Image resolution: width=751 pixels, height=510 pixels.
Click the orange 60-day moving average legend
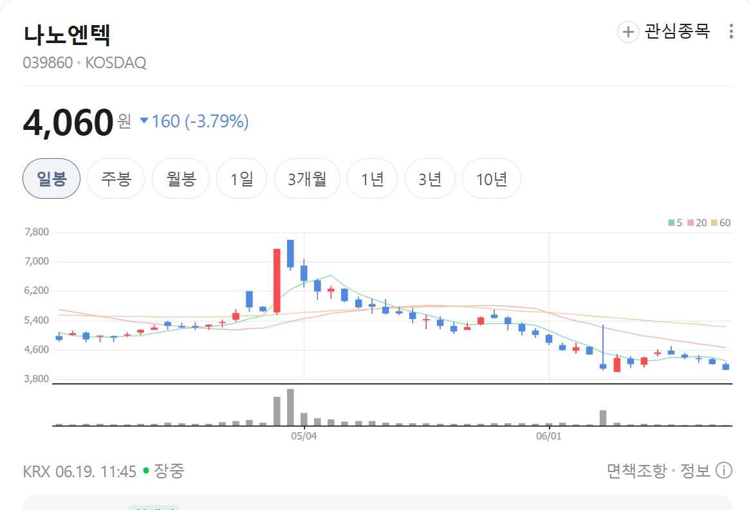tap(721, 223)
